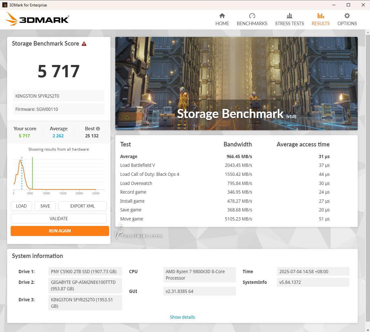The width and height of the screenshot is (370, 332).
Task: Click the LOAD button
Action: click(21, 206)
